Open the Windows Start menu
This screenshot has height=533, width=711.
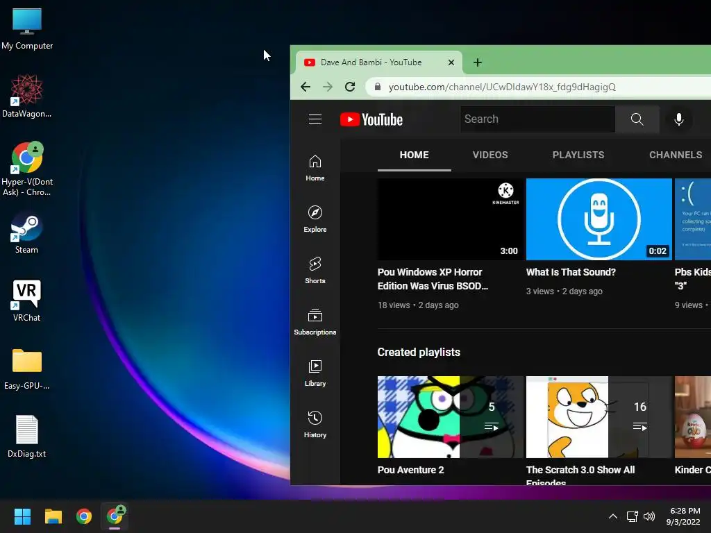[22, 516]
